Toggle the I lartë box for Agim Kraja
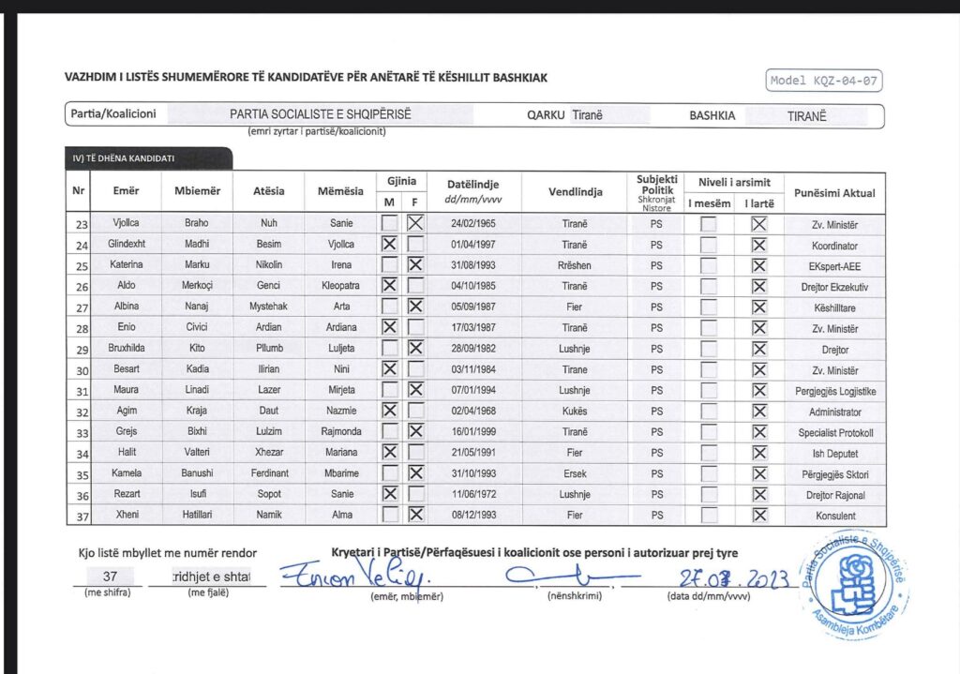The height and width of the screenshot is (674, 960). tap(759, 412)
